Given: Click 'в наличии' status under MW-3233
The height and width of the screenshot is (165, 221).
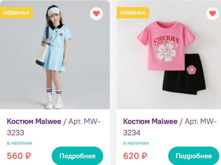Looking at the screenshot, I should pos(19,143).
